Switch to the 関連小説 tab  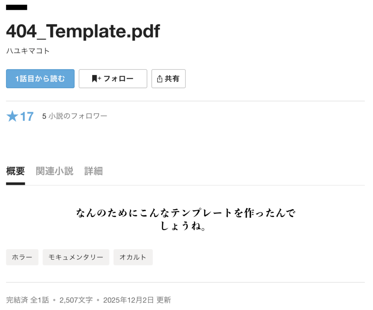(x=55, y=171)
